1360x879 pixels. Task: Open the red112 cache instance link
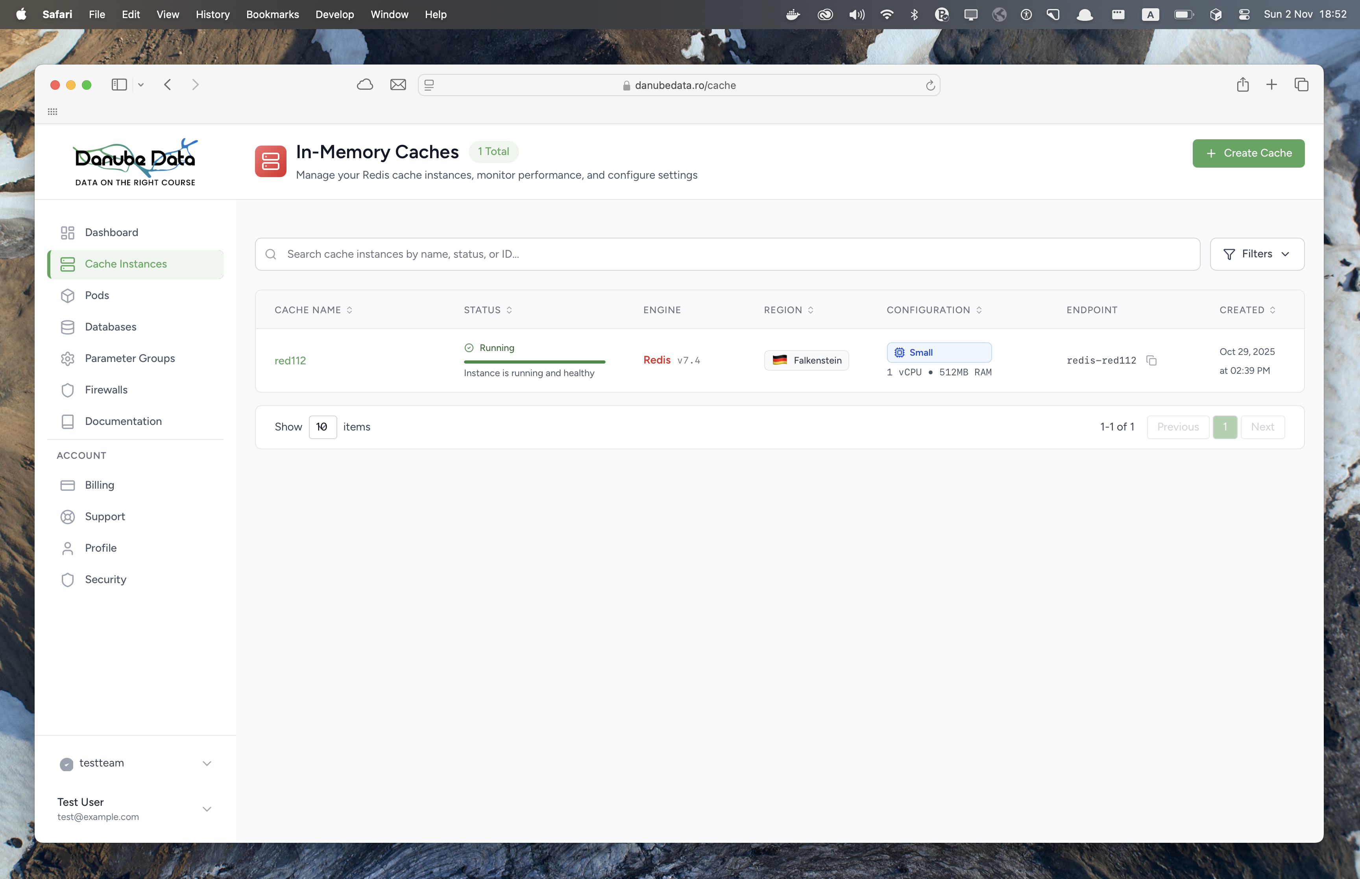290,360
